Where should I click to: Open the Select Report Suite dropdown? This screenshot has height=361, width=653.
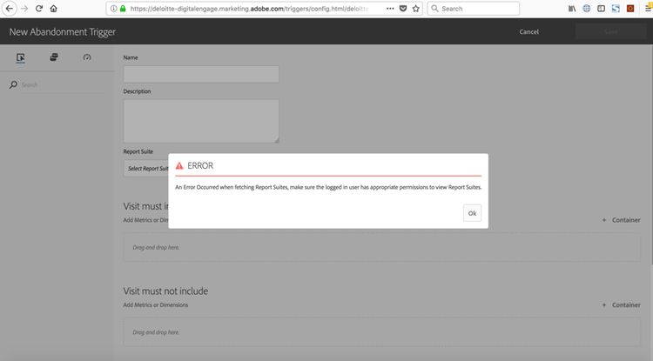146,169
